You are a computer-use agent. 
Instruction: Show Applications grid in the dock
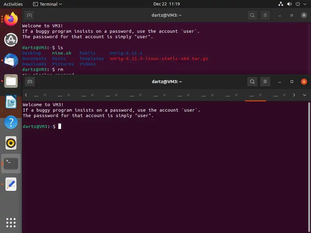click(11, 223)
